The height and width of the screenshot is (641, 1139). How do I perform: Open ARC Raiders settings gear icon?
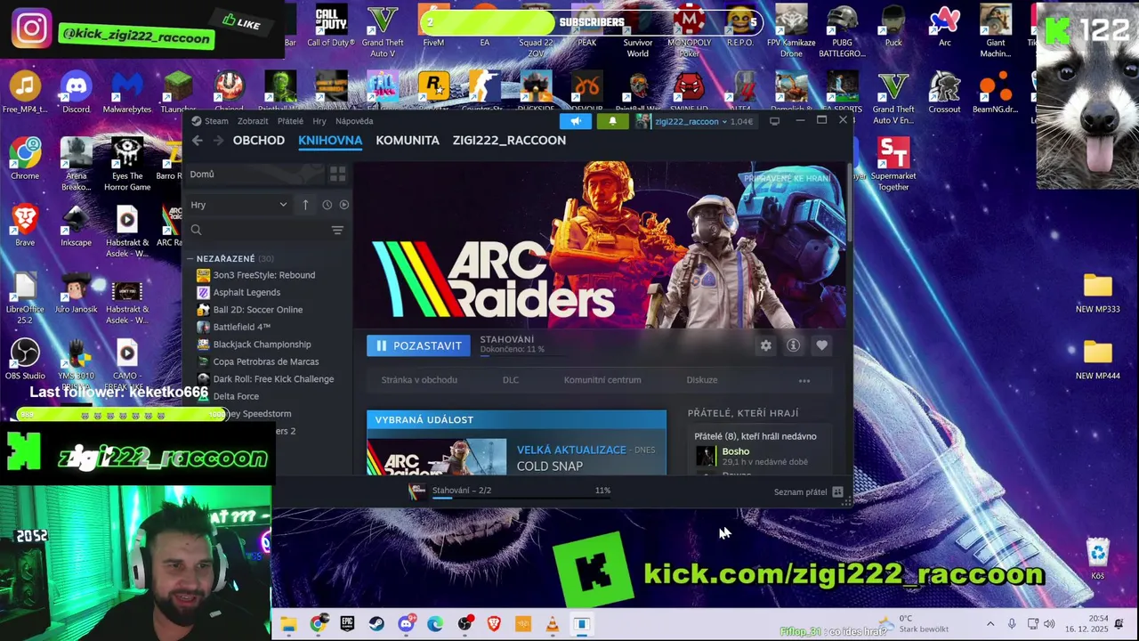[x=766, y=345]
